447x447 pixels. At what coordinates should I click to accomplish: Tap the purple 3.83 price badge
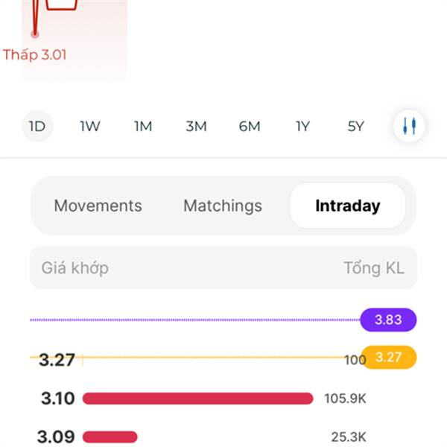pyautogui.click(x=388, y=320)
